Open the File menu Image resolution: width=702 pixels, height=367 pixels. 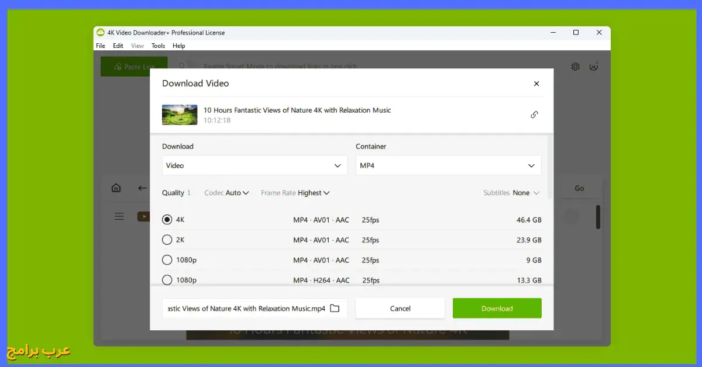tap(101, 46)
